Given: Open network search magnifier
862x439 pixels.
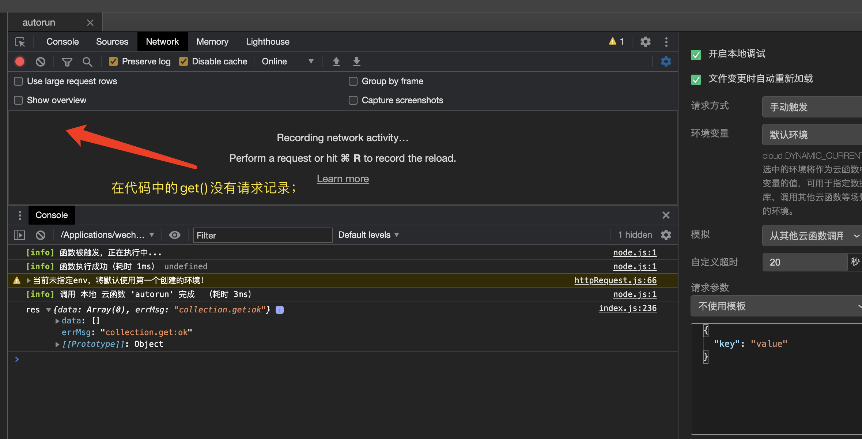Looking at the screenshot, I should pos(87,62).
